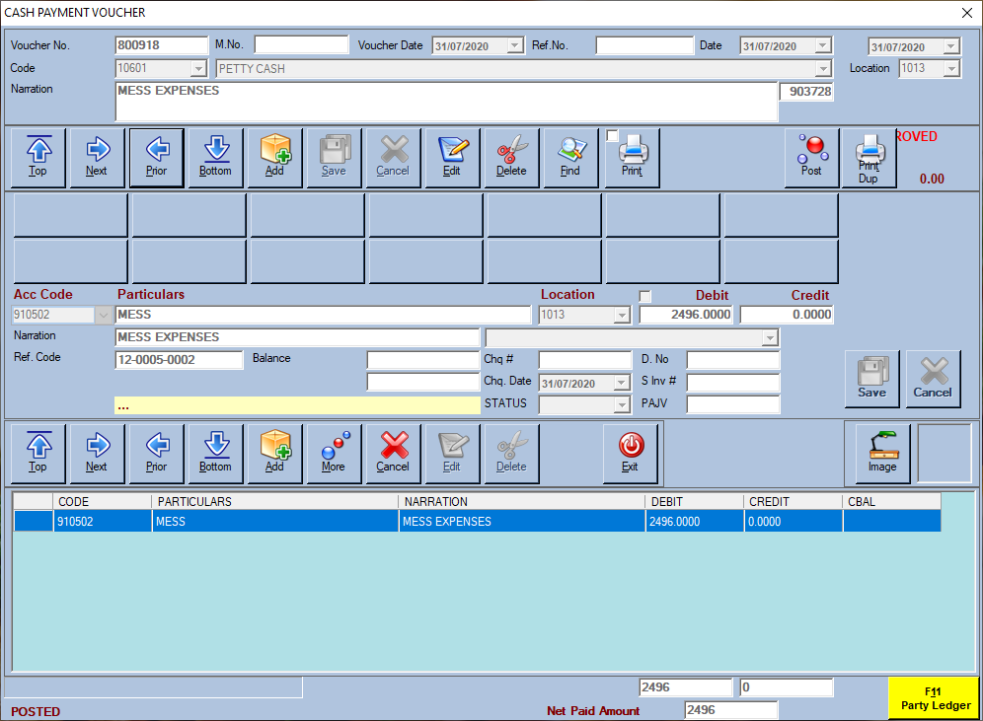The width and height of the screenshot is (983, 721).
Task: Open Chq. Date dropdown
Action: pyautogui.click(x=621, y=383)
